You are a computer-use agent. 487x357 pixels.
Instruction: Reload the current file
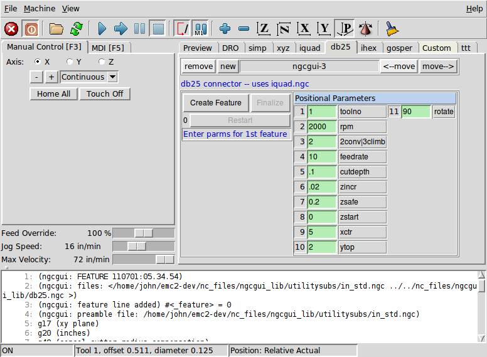click(x=77, y=29)
